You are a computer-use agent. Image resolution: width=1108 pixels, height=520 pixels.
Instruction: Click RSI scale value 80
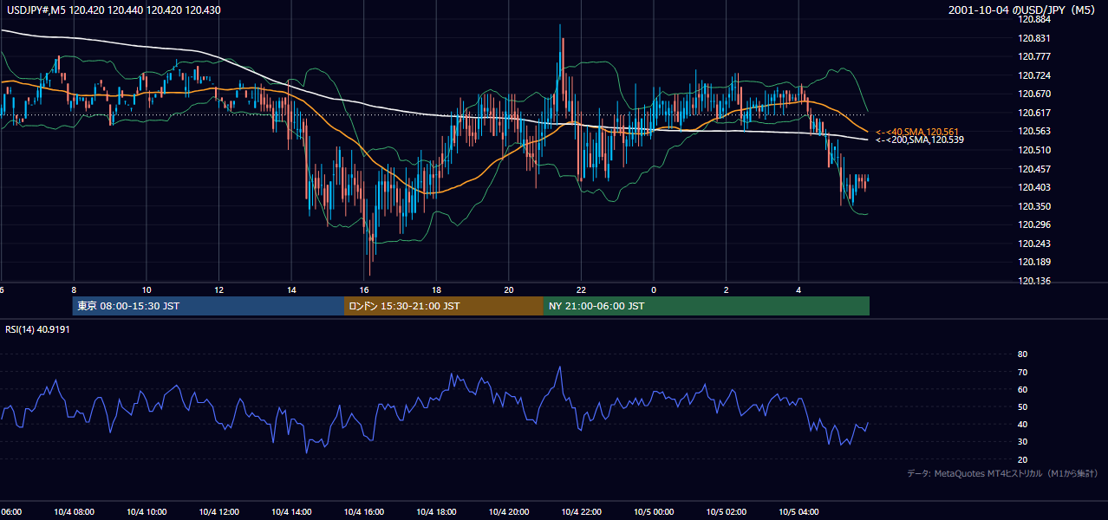1022,354
